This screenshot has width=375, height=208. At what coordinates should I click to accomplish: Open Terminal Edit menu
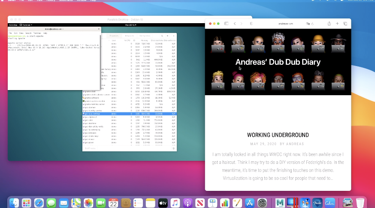pyautogui.click(x=15, y=33)
